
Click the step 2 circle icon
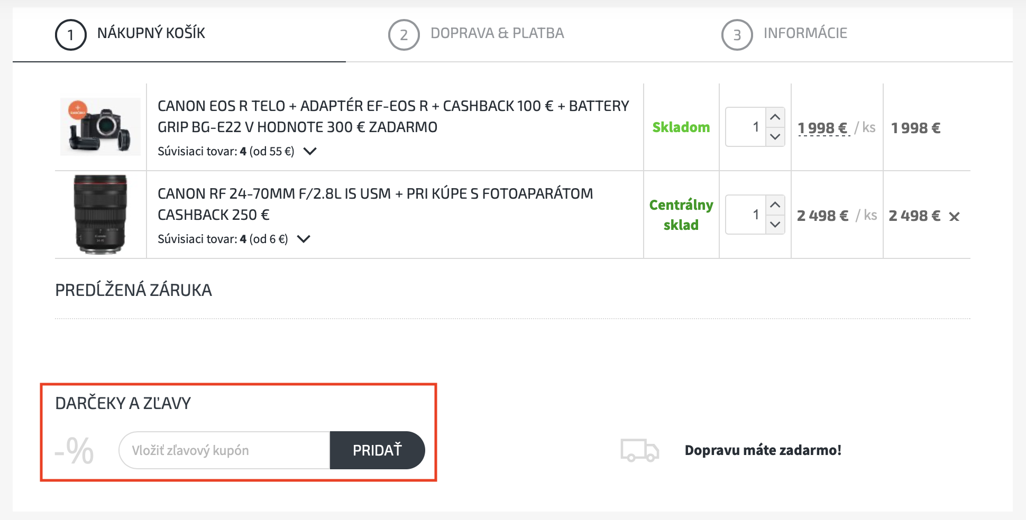[404, 35]
